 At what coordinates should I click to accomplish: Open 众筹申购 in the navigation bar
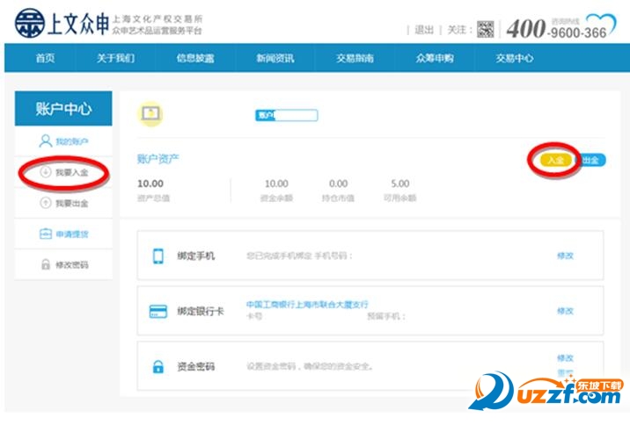point(435,58)
